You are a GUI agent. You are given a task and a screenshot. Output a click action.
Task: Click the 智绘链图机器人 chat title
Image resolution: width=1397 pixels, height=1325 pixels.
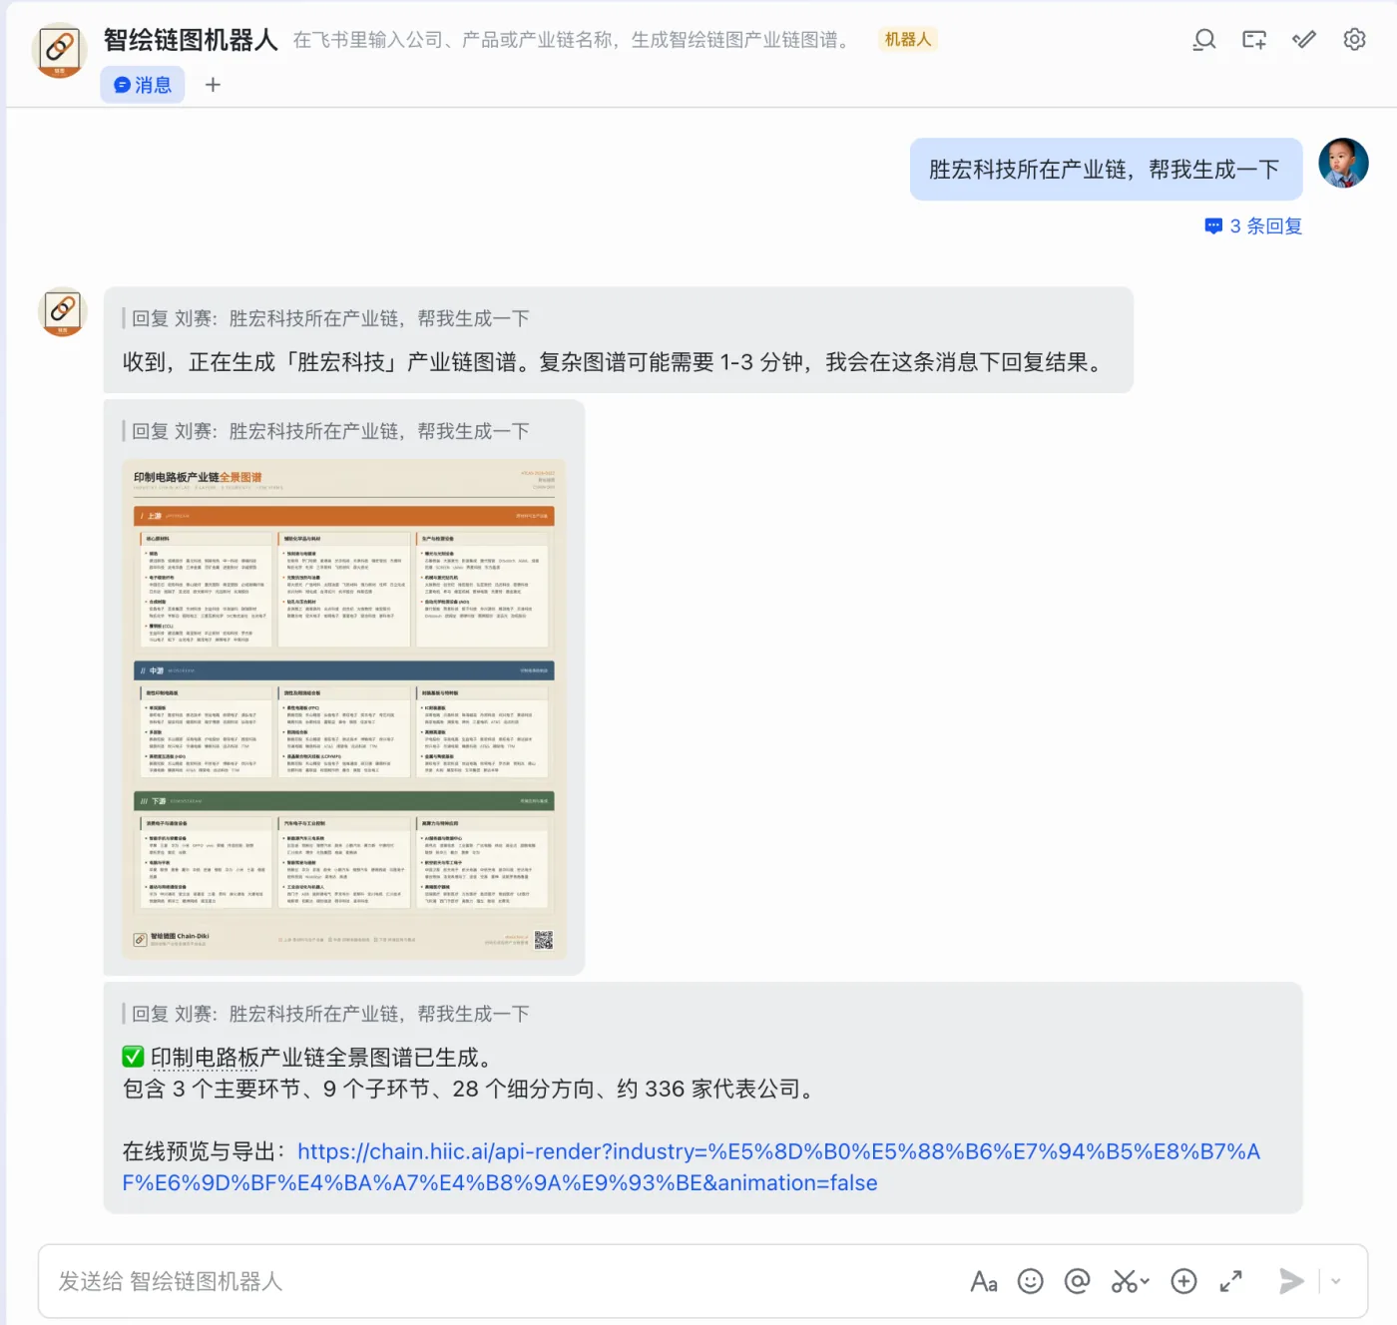click(191, 40)
